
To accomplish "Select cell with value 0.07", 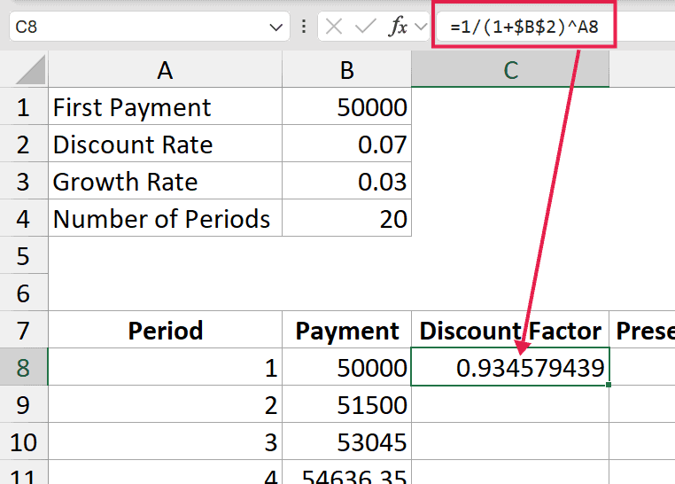I will (347, 144).
